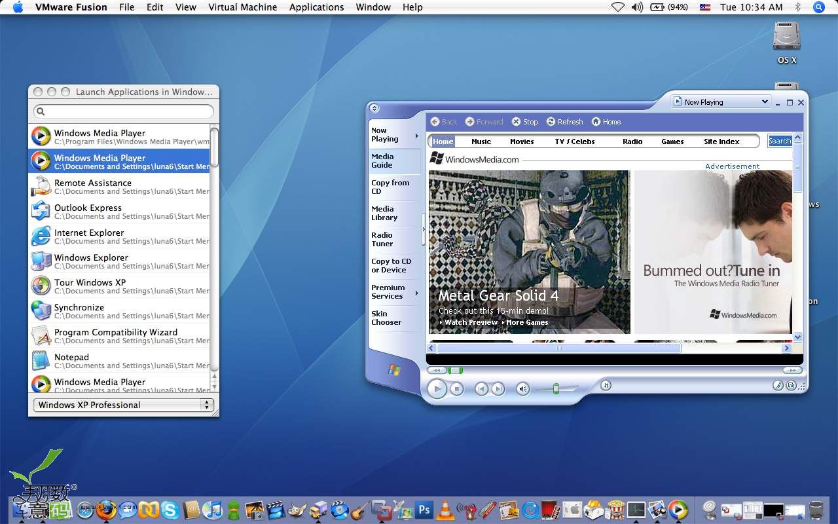Select Synchronize in application list

click(x=120, y=311)
